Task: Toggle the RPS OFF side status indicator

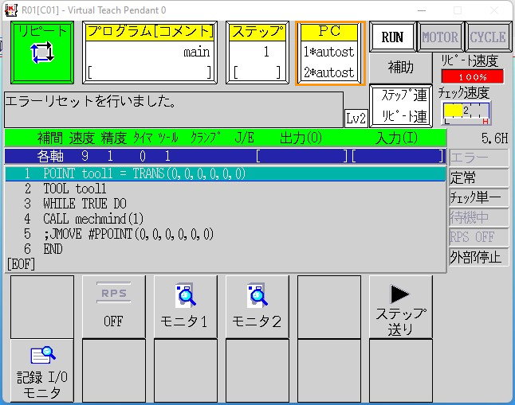Action: 478,237
